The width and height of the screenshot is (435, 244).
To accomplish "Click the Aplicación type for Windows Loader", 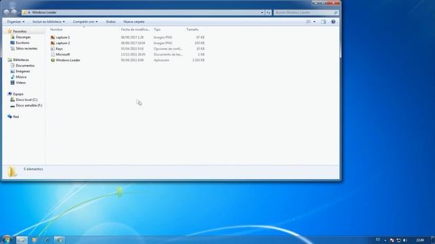I will coord(162,60).
